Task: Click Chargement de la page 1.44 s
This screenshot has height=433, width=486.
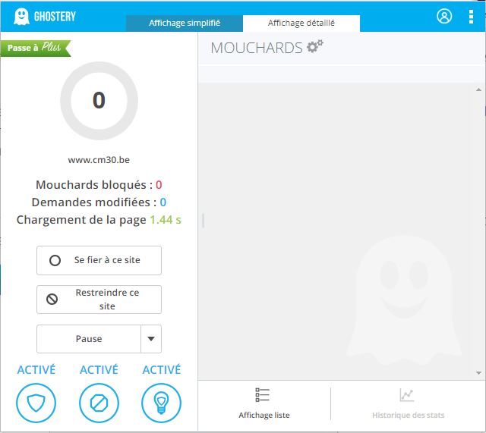Action: point(99,220)
